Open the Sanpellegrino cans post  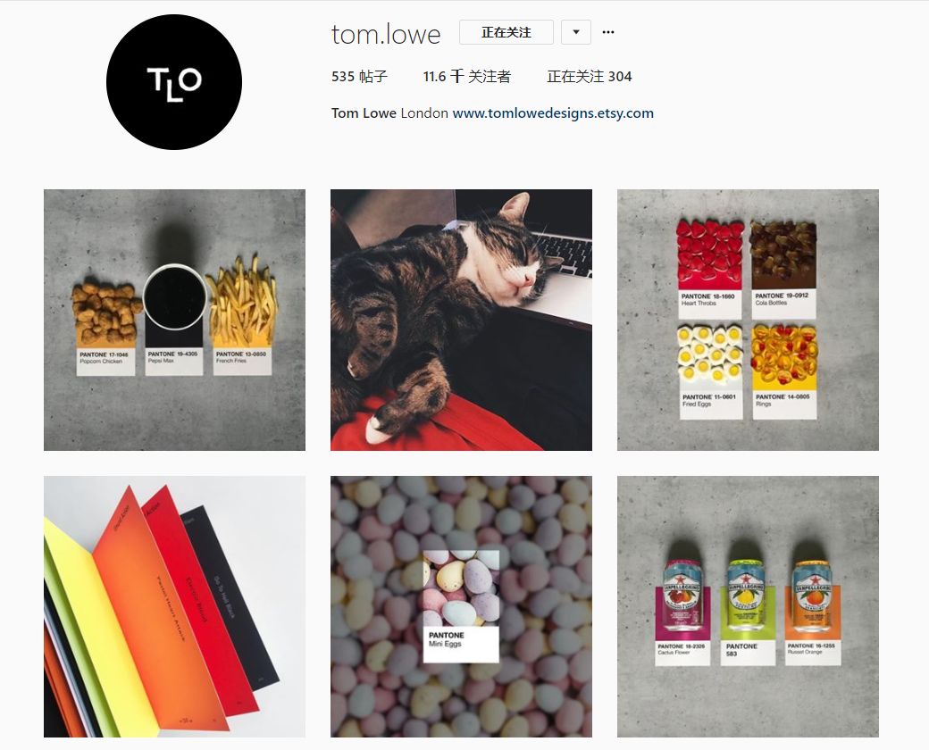(748, 606)
